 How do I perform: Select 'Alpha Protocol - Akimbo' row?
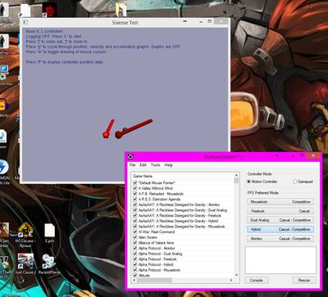[x=157, y=248]
